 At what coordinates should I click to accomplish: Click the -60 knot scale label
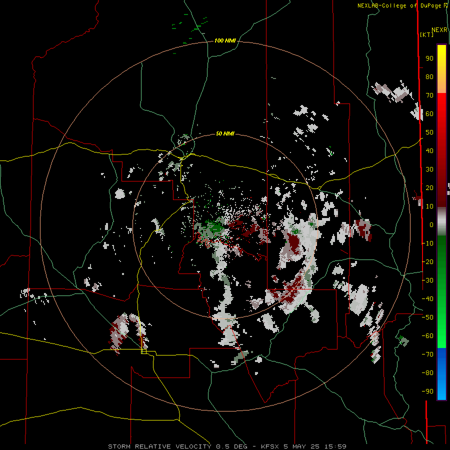pos(427,336)
